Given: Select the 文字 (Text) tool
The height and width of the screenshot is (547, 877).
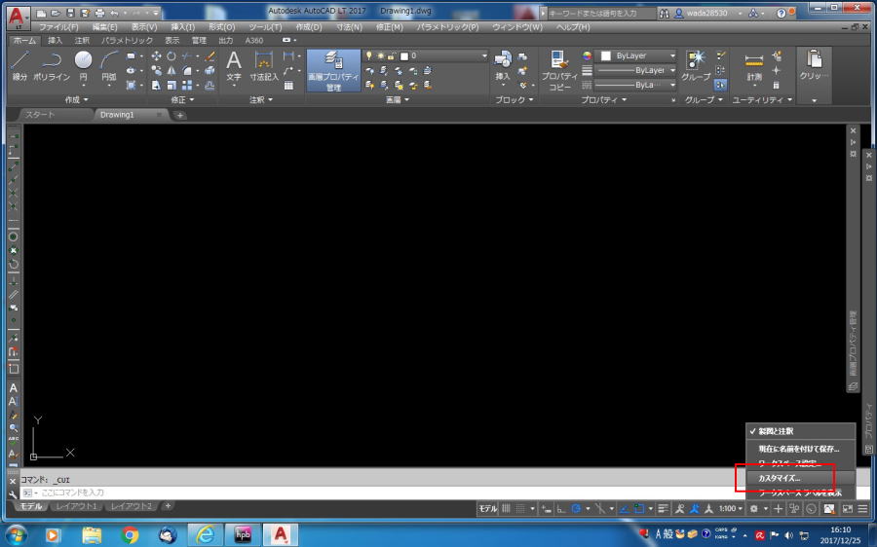Looking at the screenshot, I should [234, 66].
